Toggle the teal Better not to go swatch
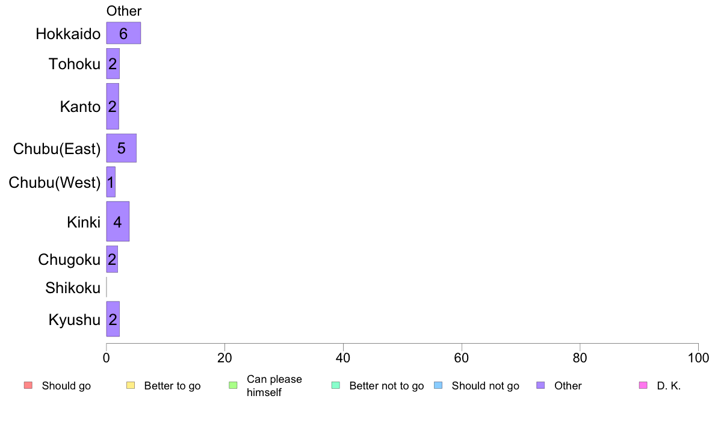Screen dimensions: 715x443 point(336,385)
